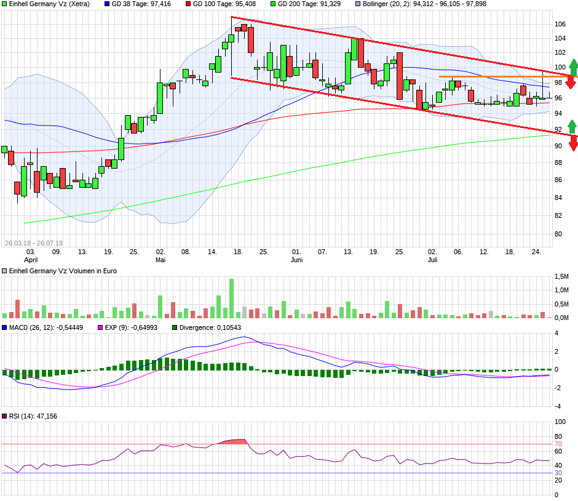Select the Juni label on time axis
This screenshot has height=501, width=578.
296,260
